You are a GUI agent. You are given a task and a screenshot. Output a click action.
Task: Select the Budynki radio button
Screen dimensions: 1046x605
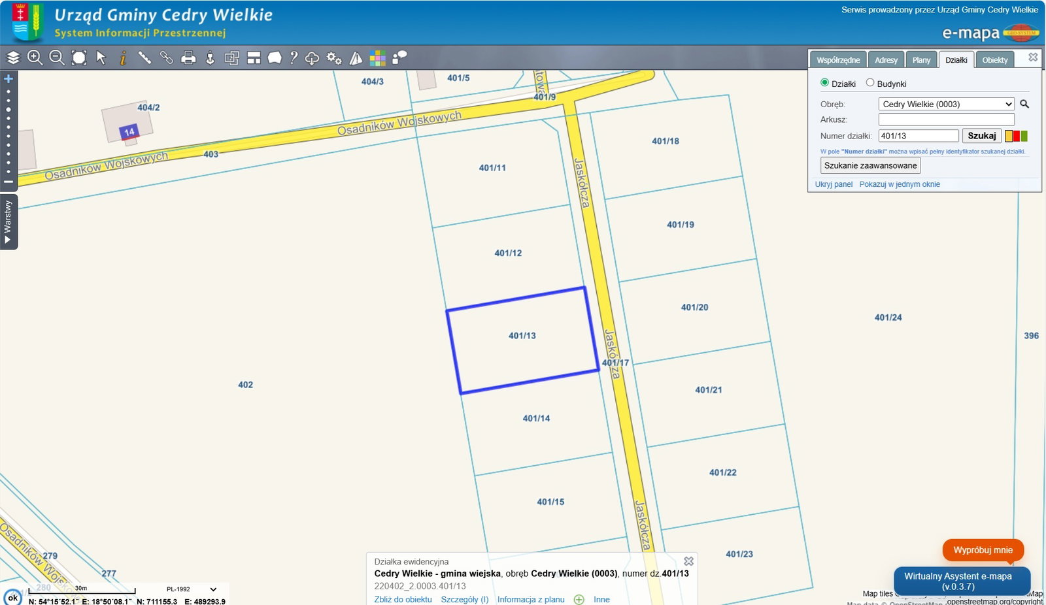tap(870, 83)
